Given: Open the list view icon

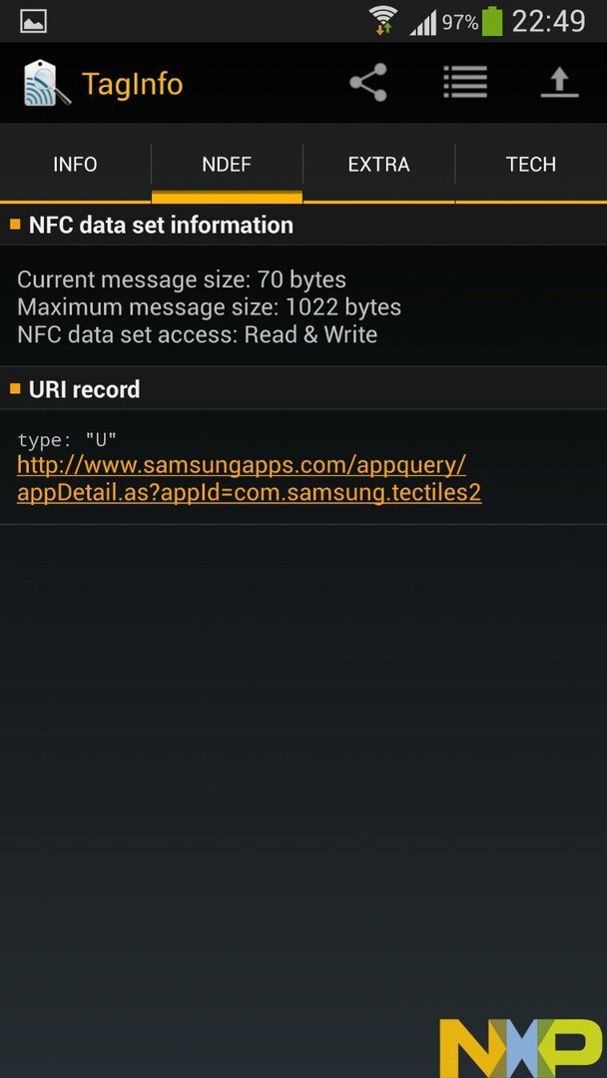Looking at the screenshot, I should [464, 83].
